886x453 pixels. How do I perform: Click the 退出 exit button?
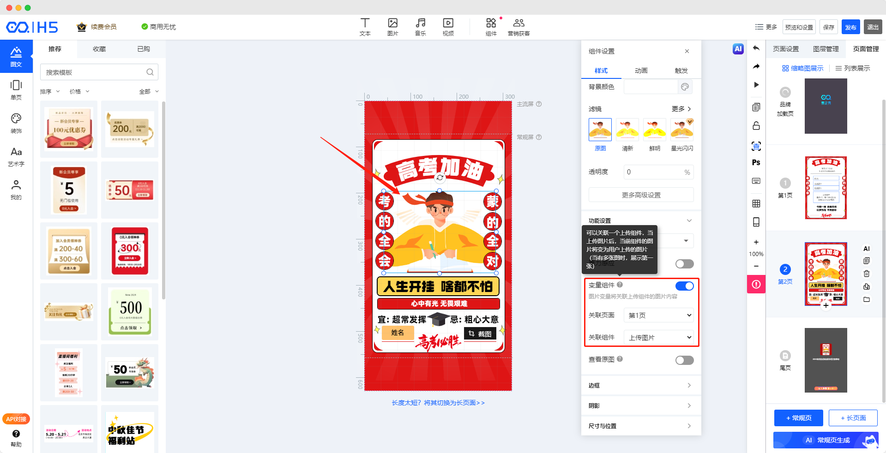pyautogui.click(x=873, y=27)
